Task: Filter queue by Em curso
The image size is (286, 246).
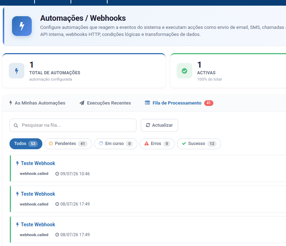Action: click(x=116, y=144)
